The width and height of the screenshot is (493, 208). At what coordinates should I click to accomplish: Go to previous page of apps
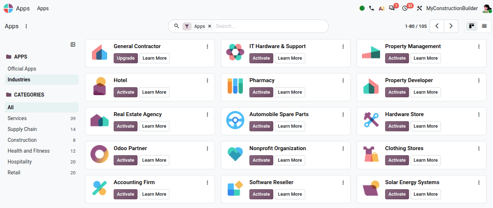tap(437, 26)
